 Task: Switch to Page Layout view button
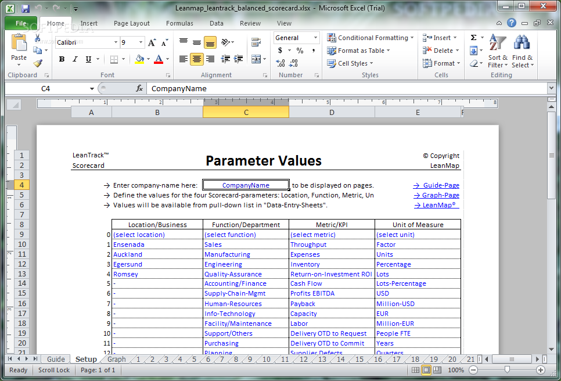point(426,370)
